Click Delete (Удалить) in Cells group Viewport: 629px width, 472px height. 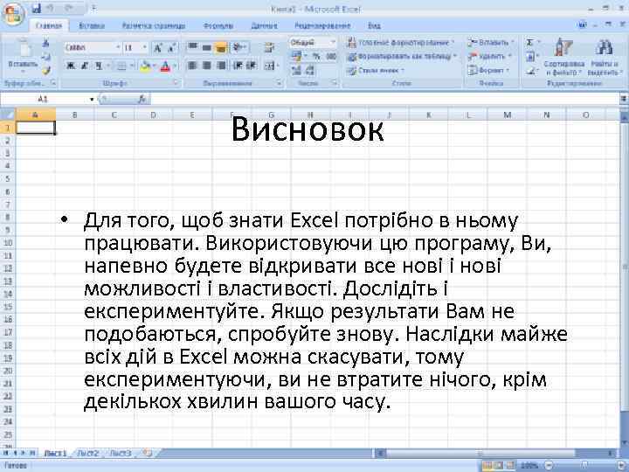[x=489, y=57]
